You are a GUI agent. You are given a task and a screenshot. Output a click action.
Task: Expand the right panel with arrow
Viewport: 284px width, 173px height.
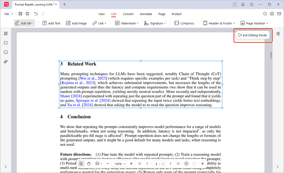click(278, 167)
